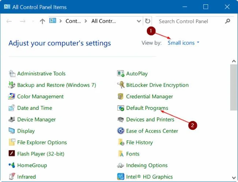Click the Default Programs icon

tap(121, 108)
